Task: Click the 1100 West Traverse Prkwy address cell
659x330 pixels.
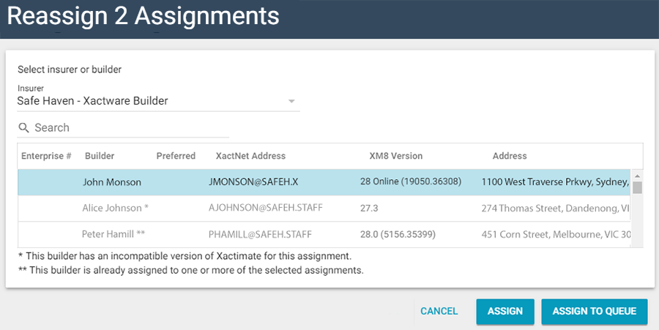Action: click(554, 182)
